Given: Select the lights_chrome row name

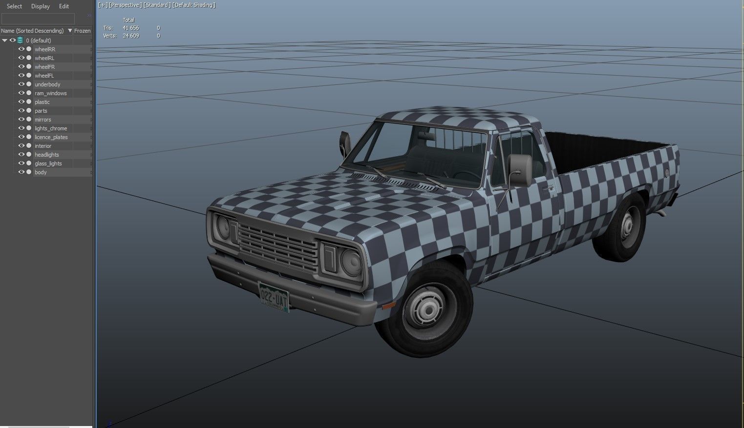Looking at the screenshot, I should pos(51,128).
